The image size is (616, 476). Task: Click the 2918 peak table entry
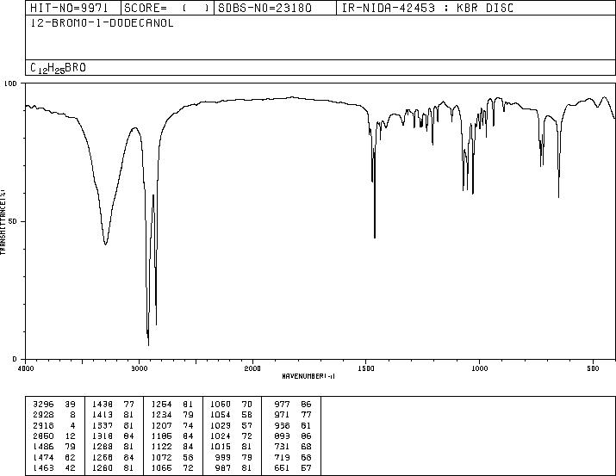point(53,425)
